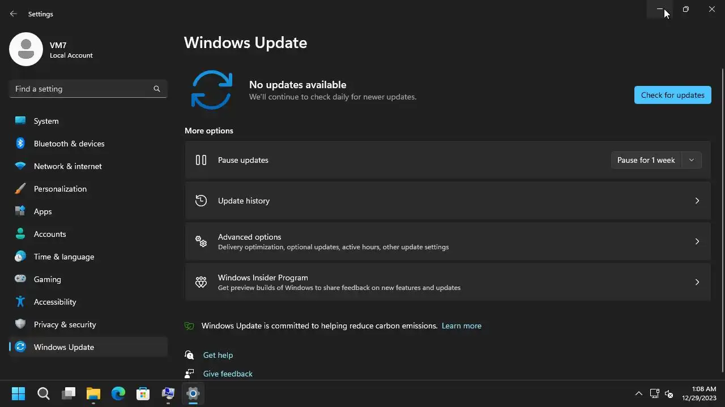Screen dimensions: 725x407
Task: Open the VM7 local account profile picture
Action: click(26, 49)
